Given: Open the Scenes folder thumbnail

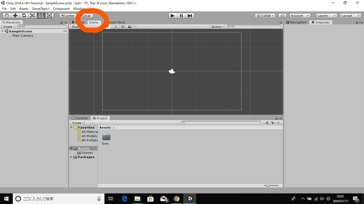Looking at the screenshot, I should (106, 139).
